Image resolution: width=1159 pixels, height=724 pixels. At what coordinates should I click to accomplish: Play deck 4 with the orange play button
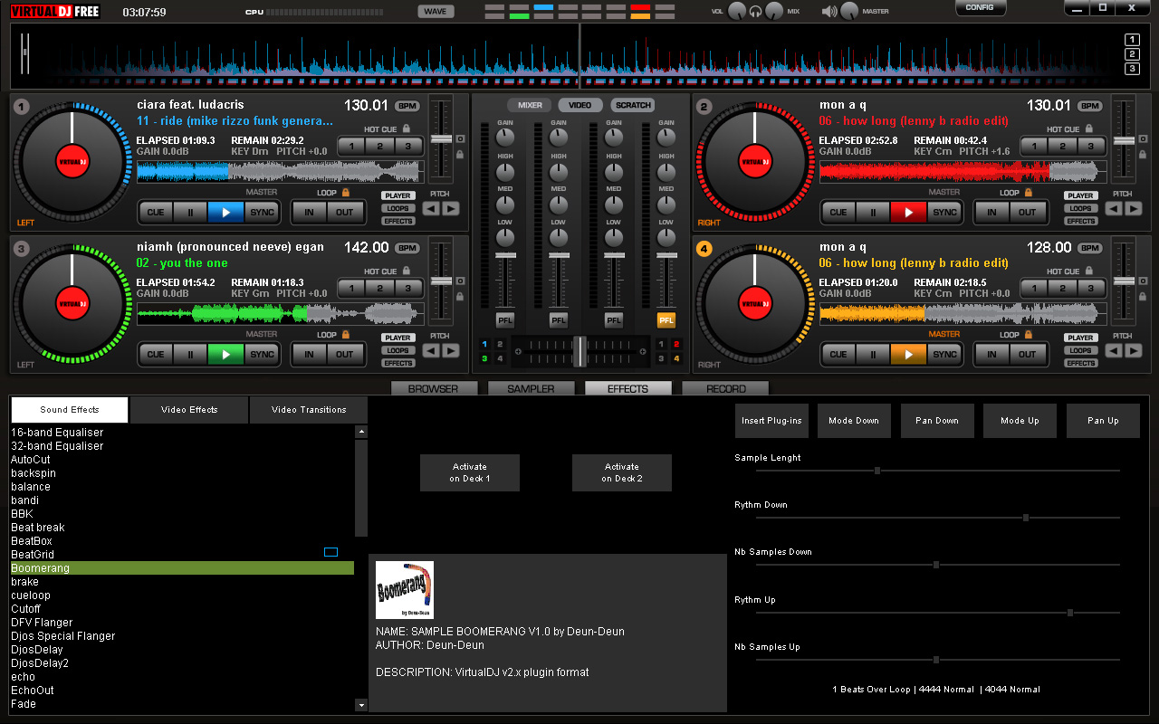pos(908,355)
